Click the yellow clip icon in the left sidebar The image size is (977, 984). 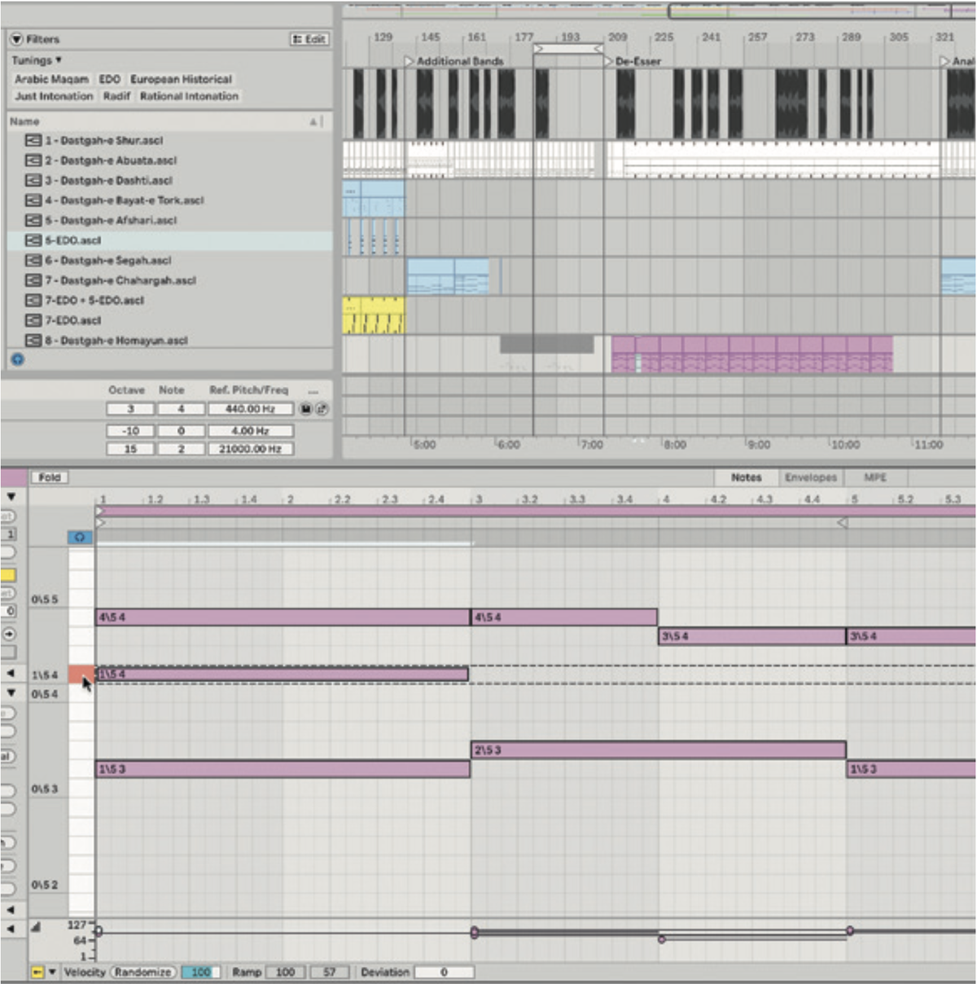(x=7, y=573)
